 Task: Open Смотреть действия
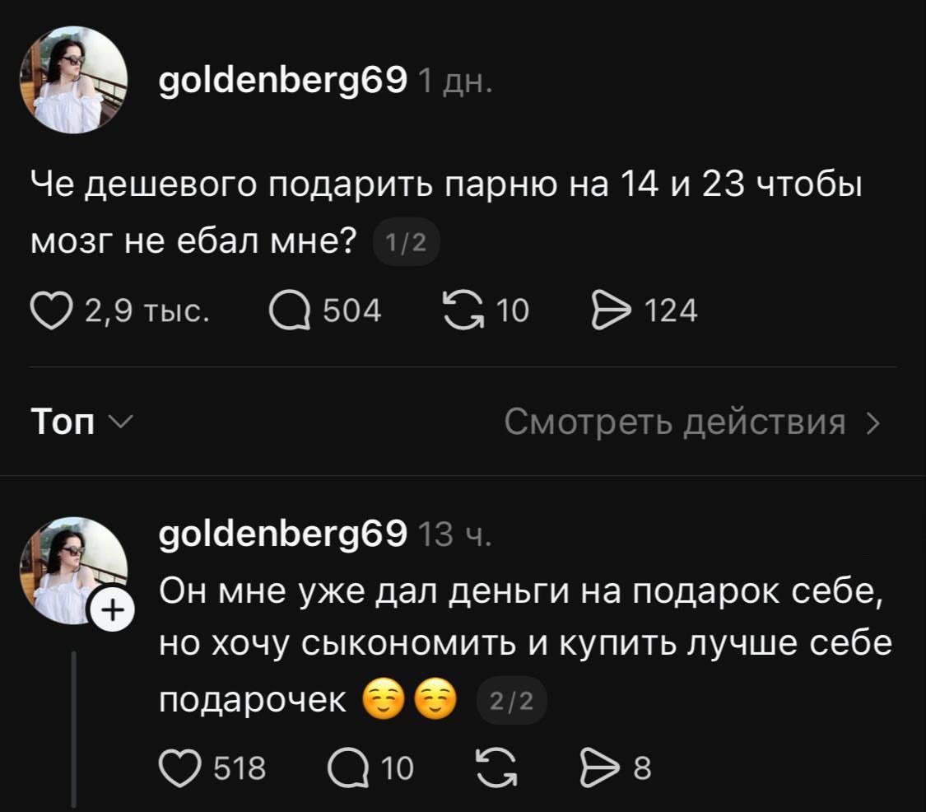(x=691, y=423)
